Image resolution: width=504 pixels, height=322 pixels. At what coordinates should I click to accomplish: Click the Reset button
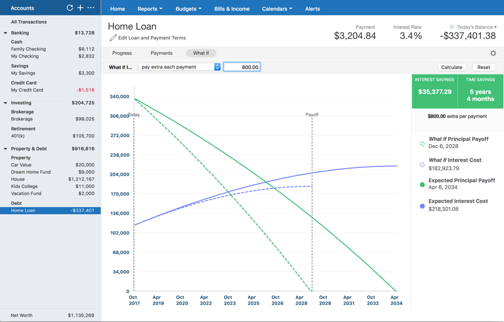[x=484, y=67]
